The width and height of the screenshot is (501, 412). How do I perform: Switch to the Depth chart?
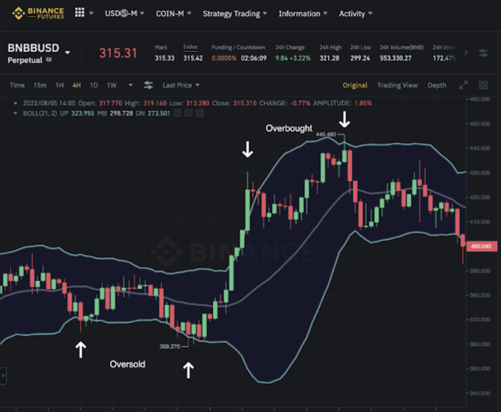[437, 85]
